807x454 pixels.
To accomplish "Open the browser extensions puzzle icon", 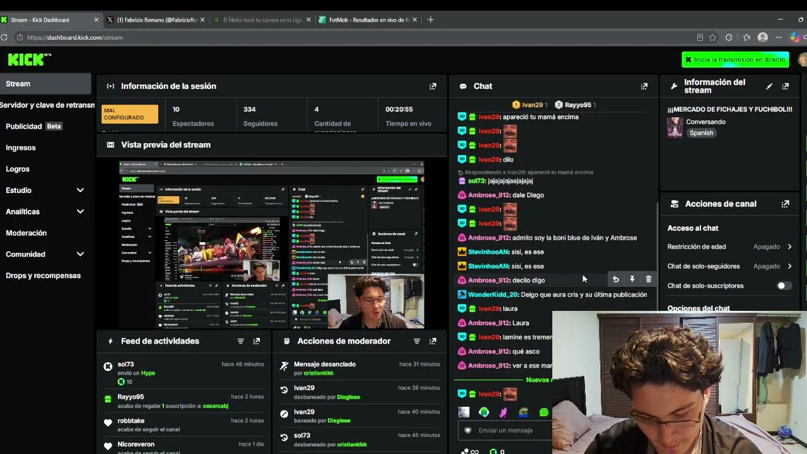I will 729,37.
